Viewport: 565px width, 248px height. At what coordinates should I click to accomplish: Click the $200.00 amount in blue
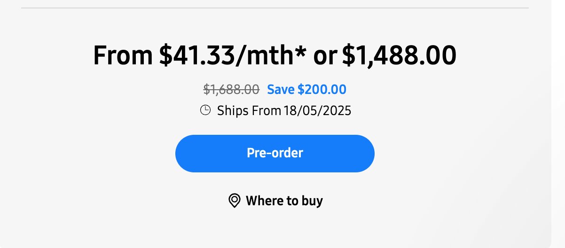(x=322, y=89)
